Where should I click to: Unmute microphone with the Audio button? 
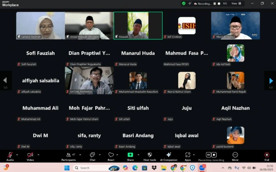tap(10, 155)
